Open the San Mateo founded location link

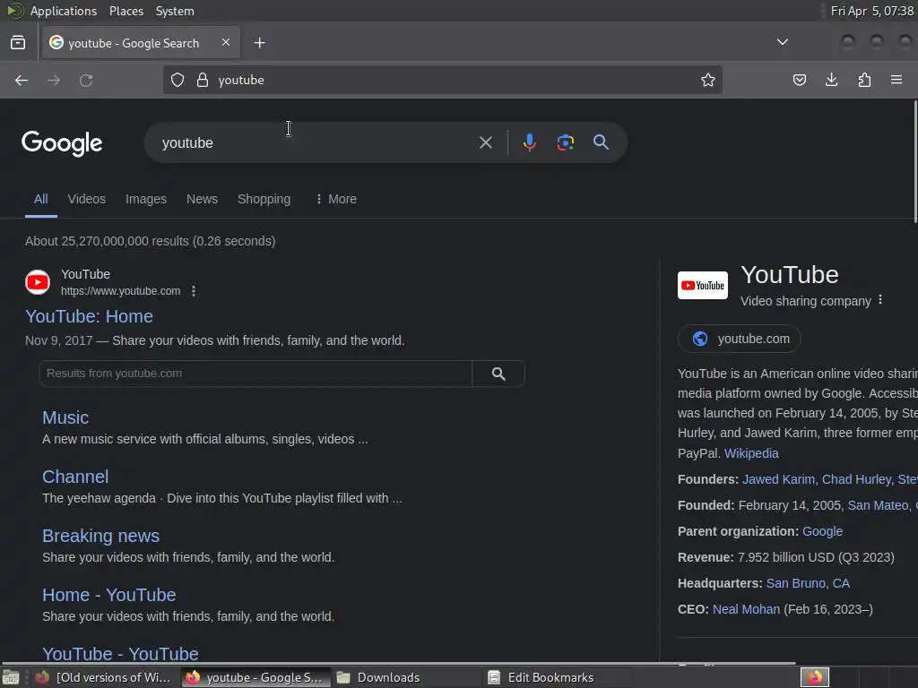click(879, 505)
